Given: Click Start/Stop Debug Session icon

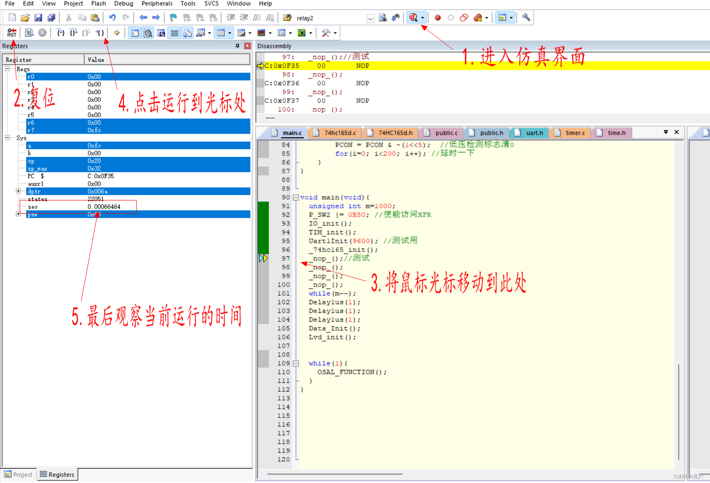Looking at the screenshot, I should [413, 17].
